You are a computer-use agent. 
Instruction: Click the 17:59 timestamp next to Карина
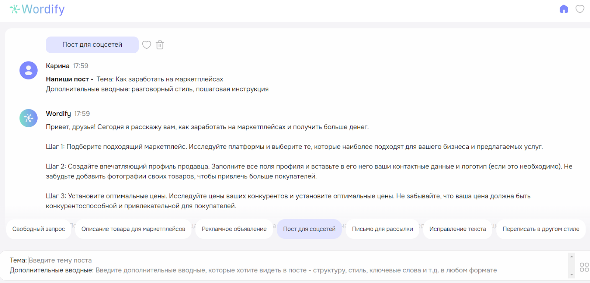click(x=80, y=66)
